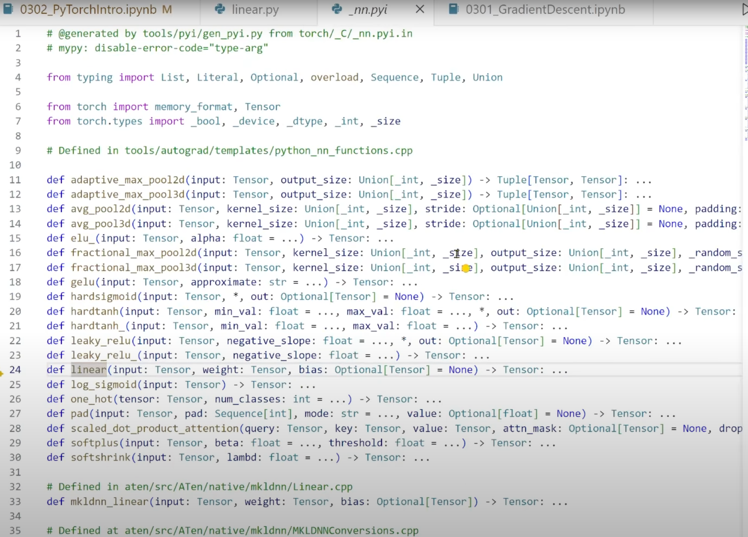This screenshot has width=748, height=537.
Task: Click 'scaled_dot_product_attention' function name
Action: 155,429
